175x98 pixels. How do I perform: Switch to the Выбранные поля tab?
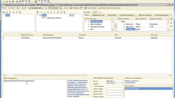98,15
